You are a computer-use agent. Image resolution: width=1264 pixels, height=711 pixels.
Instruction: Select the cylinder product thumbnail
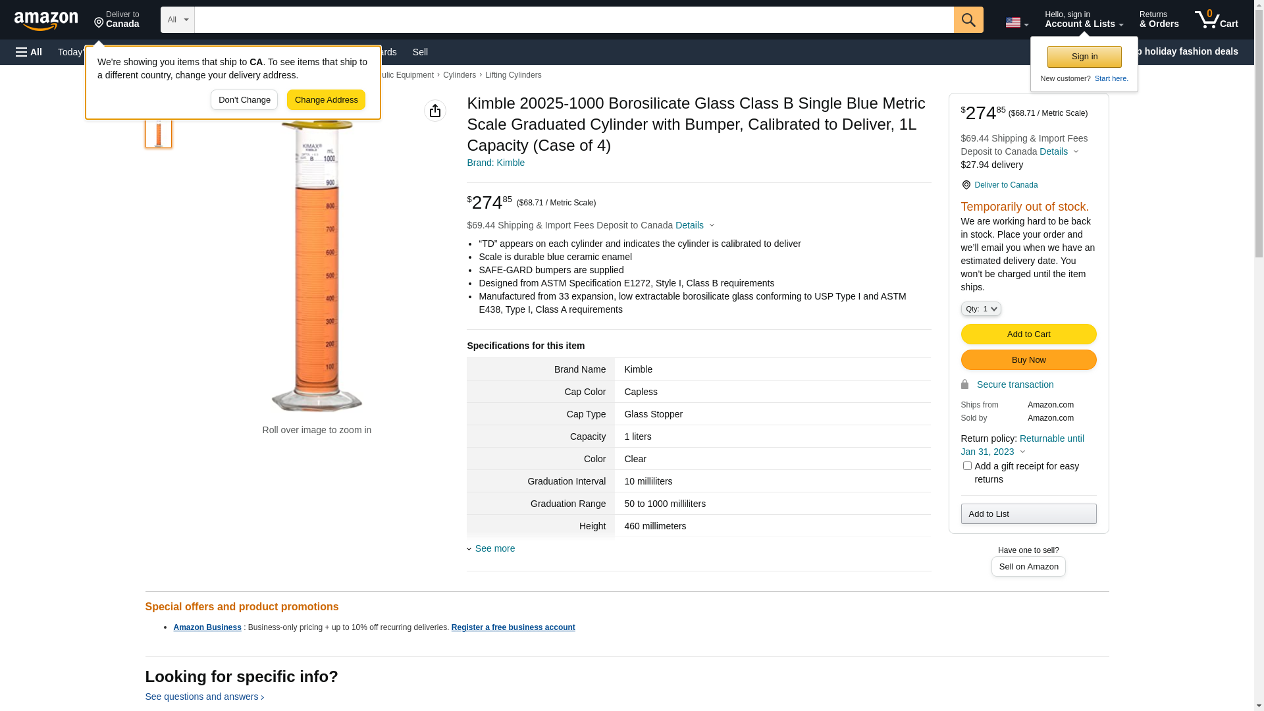(158, 134)
